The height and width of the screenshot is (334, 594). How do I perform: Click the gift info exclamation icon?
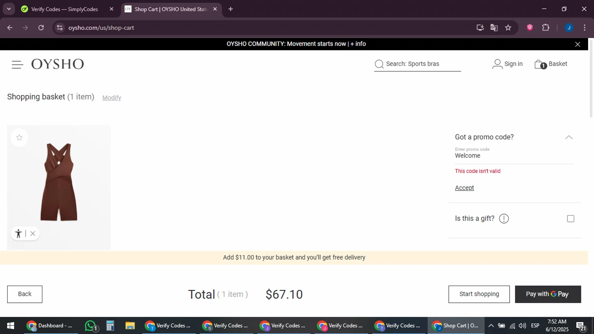[504, 219]
